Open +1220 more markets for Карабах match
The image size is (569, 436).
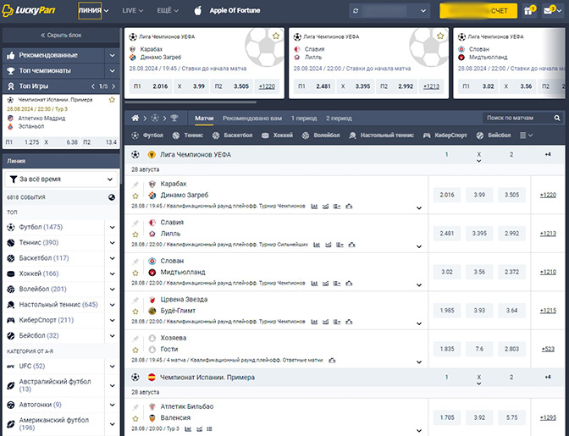point(548,195)
